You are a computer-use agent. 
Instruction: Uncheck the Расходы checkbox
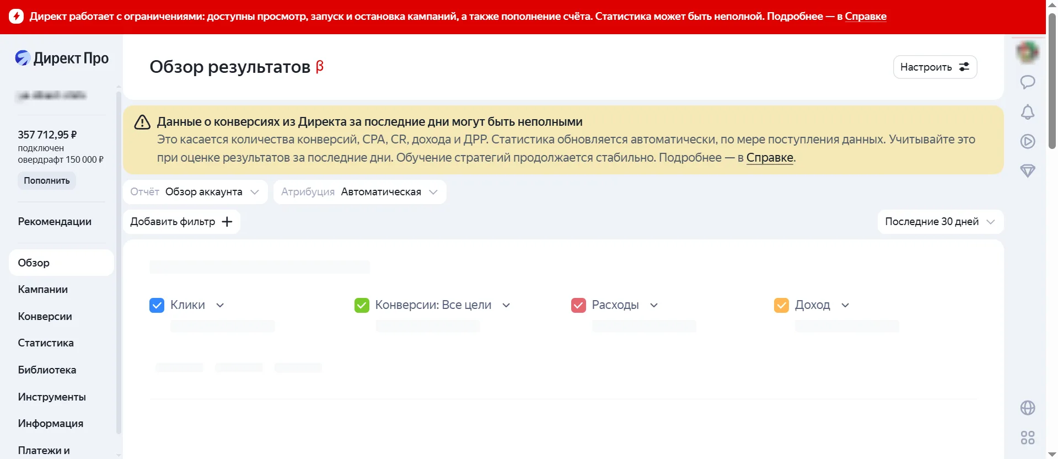pyautogui.click(x=578, y=305)
